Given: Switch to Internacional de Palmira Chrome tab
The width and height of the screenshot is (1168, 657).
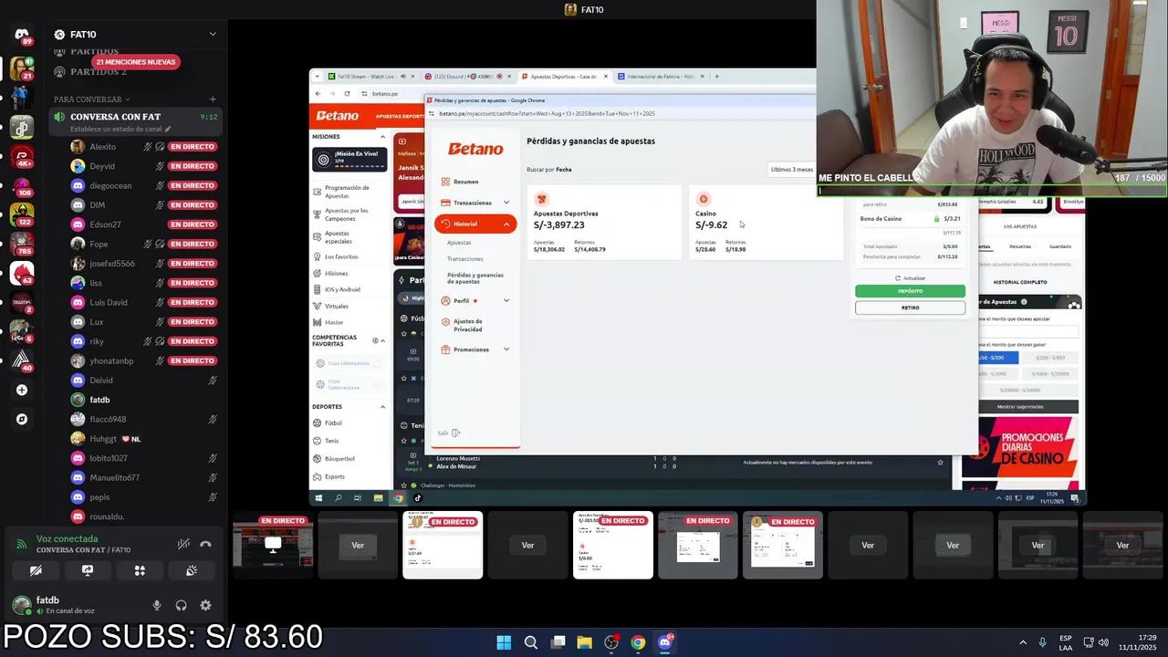Looking at the screenshot, I should 662,77.
